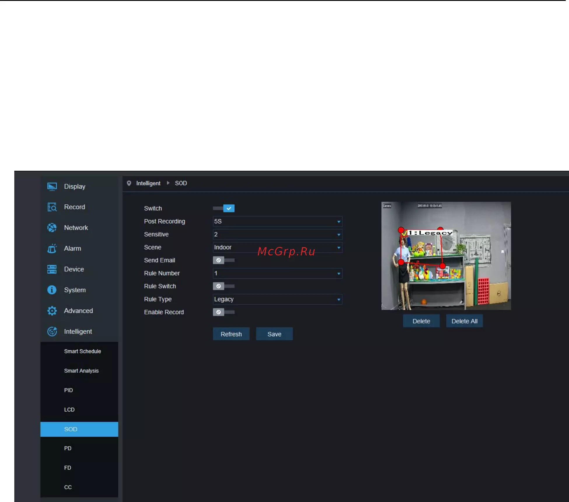569x502 pixels.
Task: Click the Intelligent radar icon
Action: 52,332
